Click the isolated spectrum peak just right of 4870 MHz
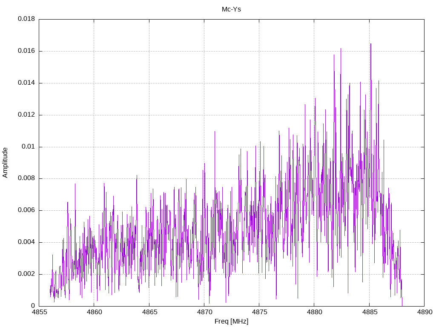The width and height of the screenshot is (436, 327). [x=215, y=132]
